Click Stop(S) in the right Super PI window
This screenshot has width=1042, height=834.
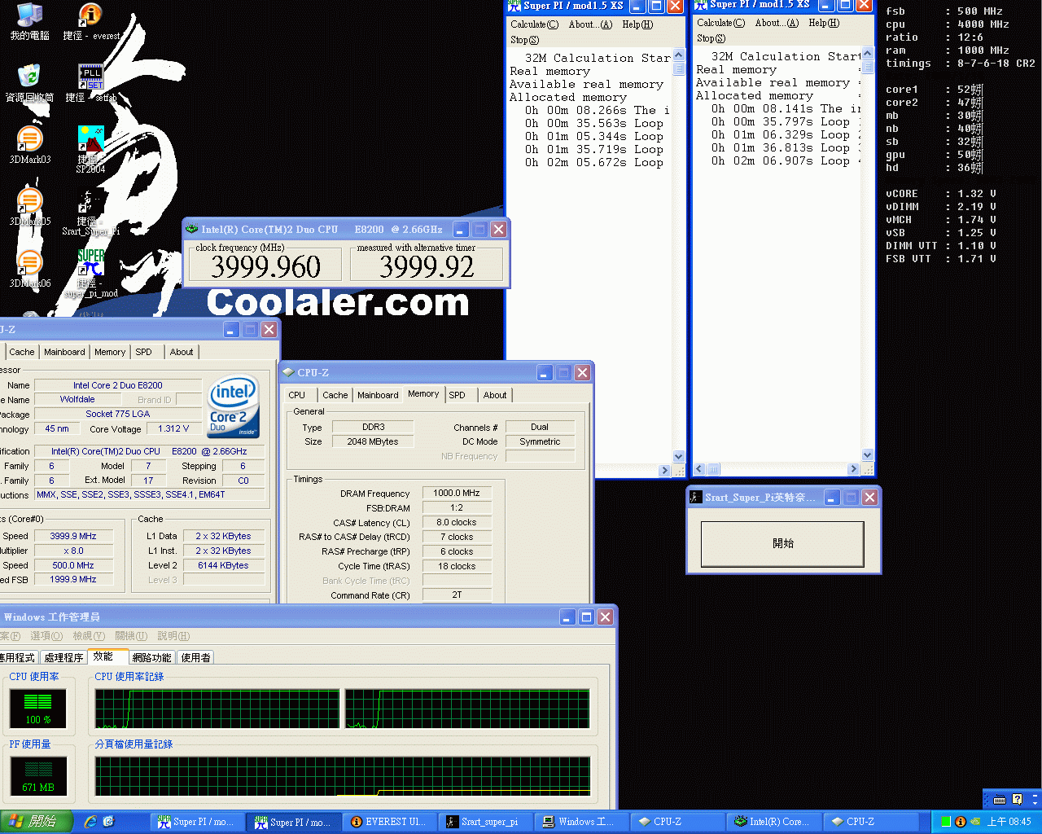click(711, 38)
